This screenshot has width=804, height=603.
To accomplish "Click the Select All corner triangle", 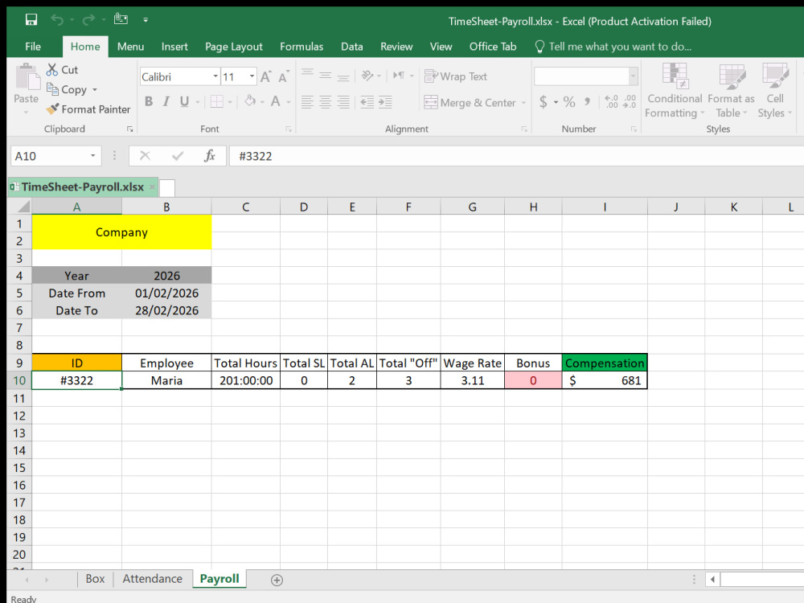I will coord(23,207).
